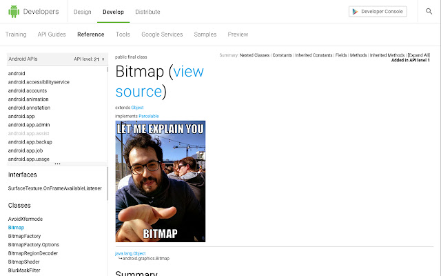Open android.accessibilityservice package
The width and height of the screenshot is (441, 276).
point(39,82)
